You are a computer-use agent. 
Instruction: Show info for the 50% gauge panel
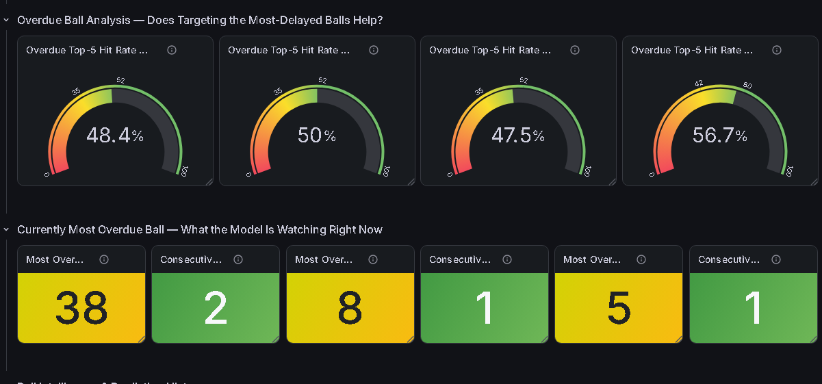[374, 50]
